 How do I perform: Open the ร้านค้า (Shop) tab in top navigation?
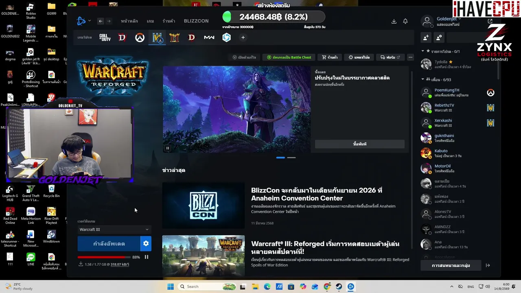[169, 21]
